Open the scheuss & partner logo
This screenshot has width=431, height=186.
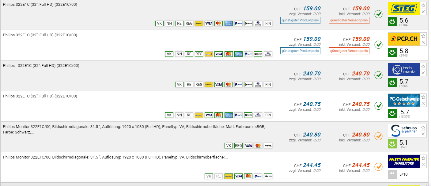403,131
